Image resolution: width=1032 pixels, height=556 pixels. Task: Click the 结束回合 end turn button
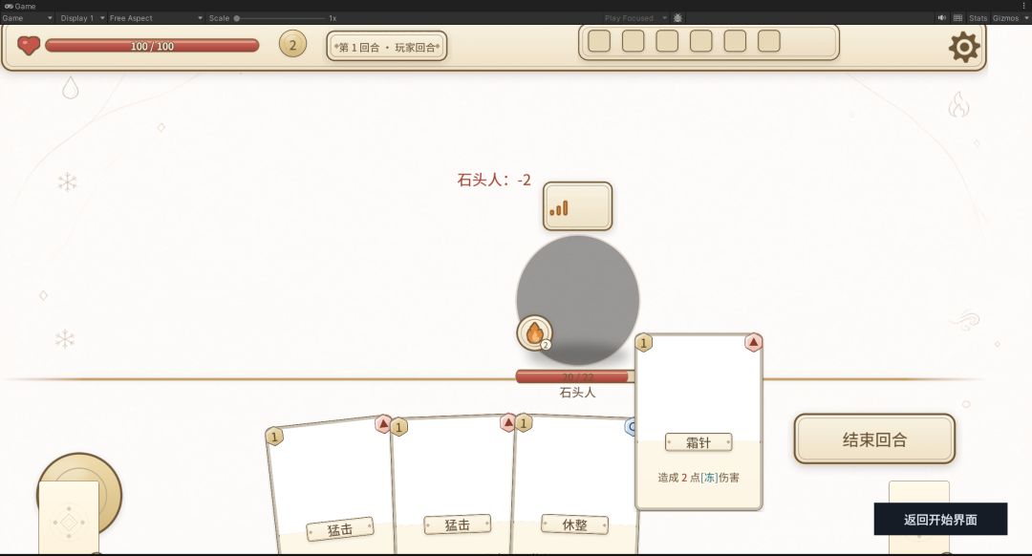coord(874,438)
